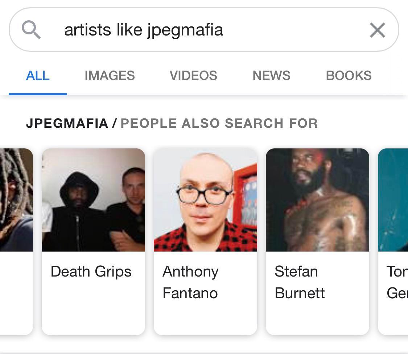The image size is (408, 354).
Task: Switch to the IMAGES tab
Action: point(110,76)
